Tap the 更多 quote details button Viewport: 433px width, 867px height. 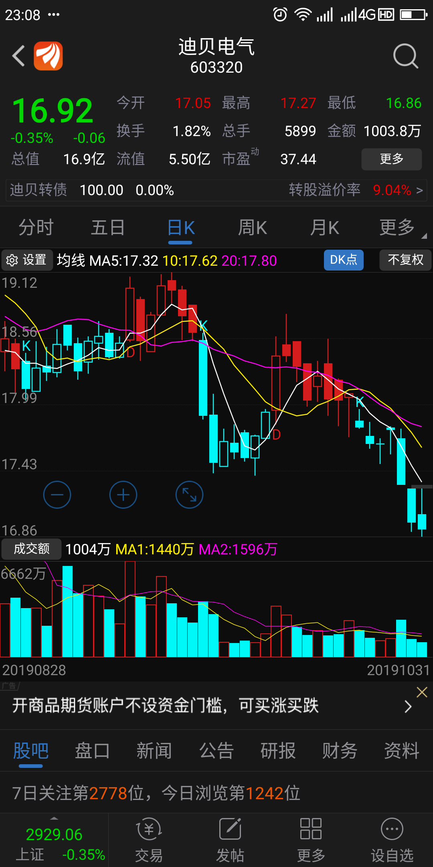click(x=391, y=159)
